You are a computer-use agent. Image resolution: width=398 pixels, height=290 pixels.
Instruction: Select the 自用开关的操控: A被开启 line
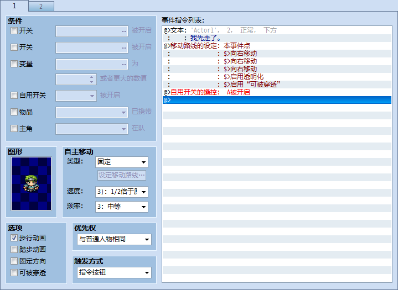coord(277,92)
